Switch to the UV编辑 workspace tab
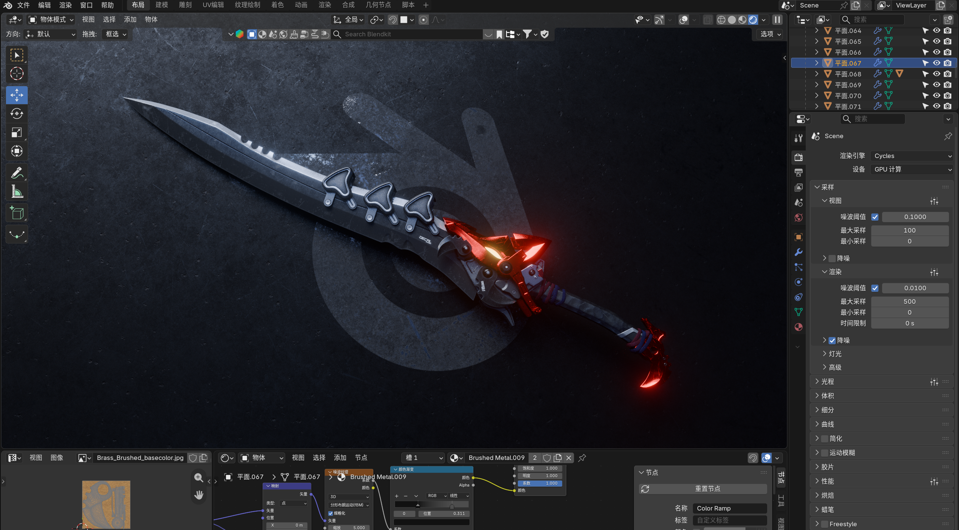This screenshot has height=530, width=959. click(213, 5)
